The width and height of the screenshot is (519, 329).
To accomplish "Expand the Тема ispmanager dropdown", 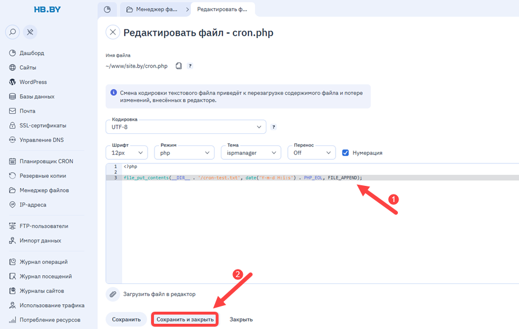I will [251, 153].
